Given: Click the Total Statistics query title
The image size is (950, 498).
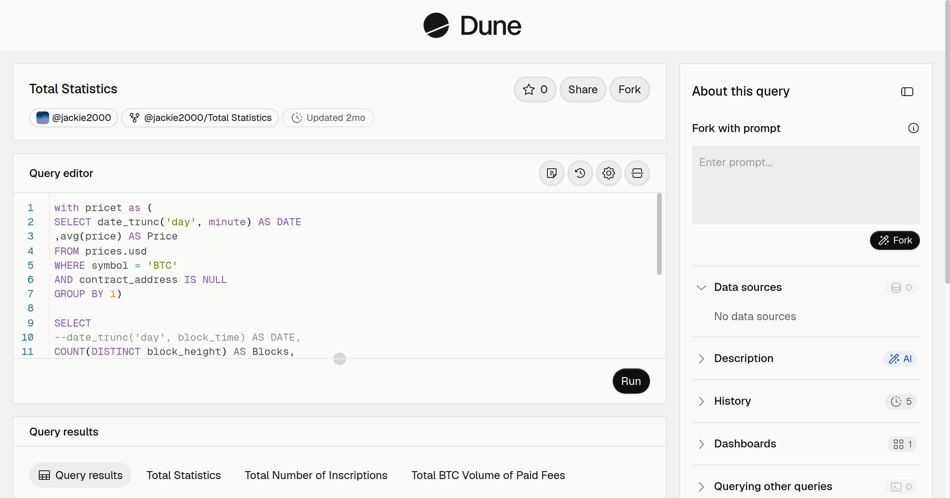Looking at the screenshot, I should coord(73,89).
